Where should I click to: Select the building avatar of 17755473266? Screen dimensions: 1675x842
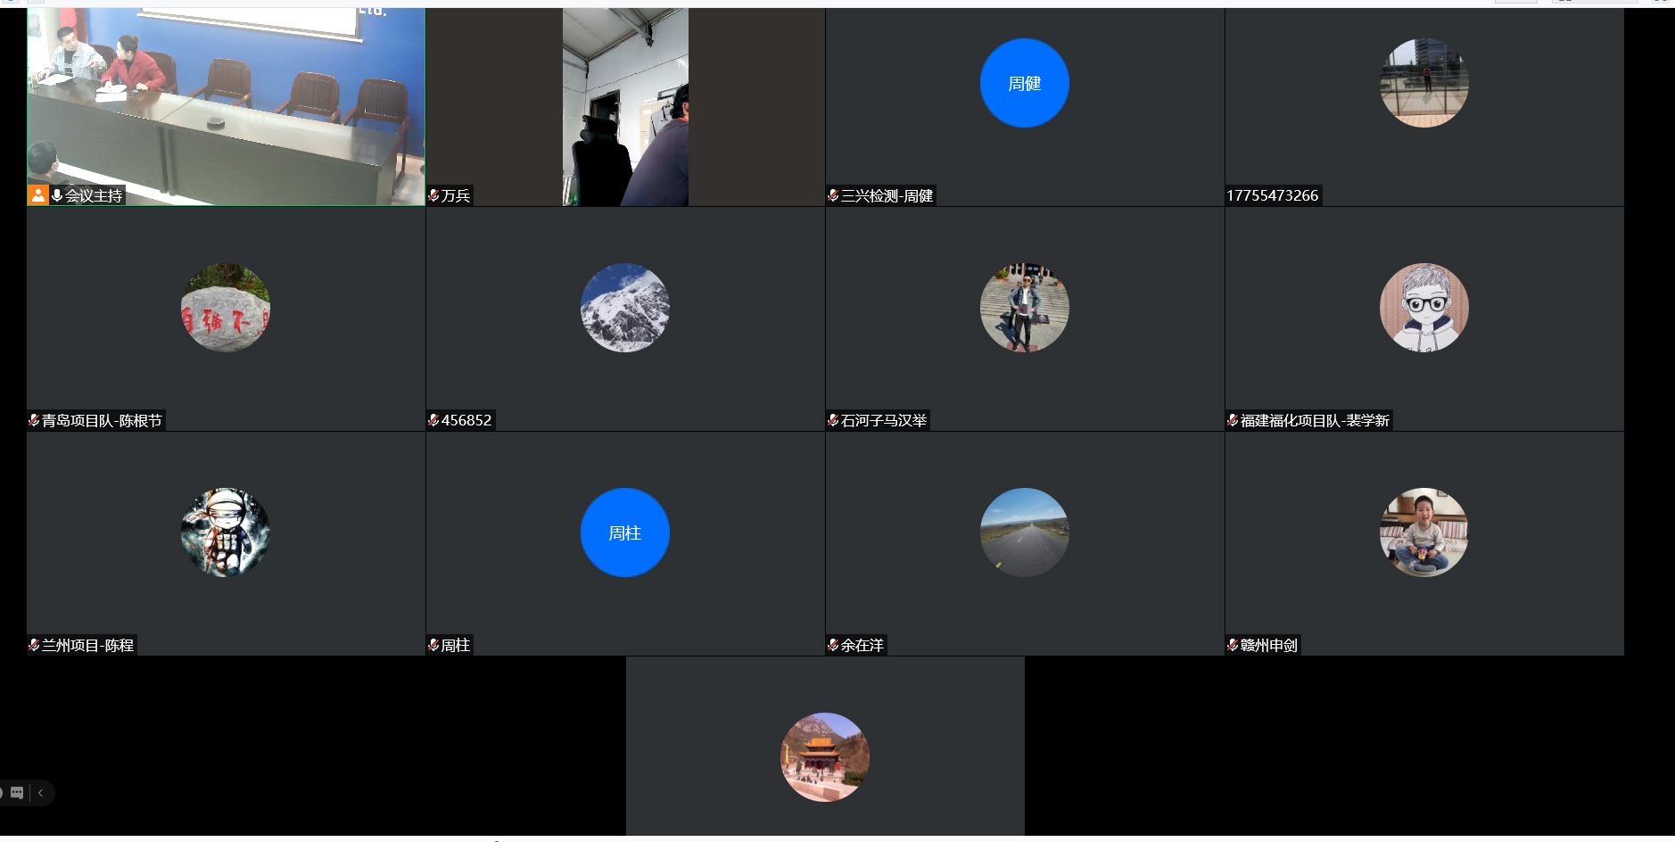point(1424,83)
